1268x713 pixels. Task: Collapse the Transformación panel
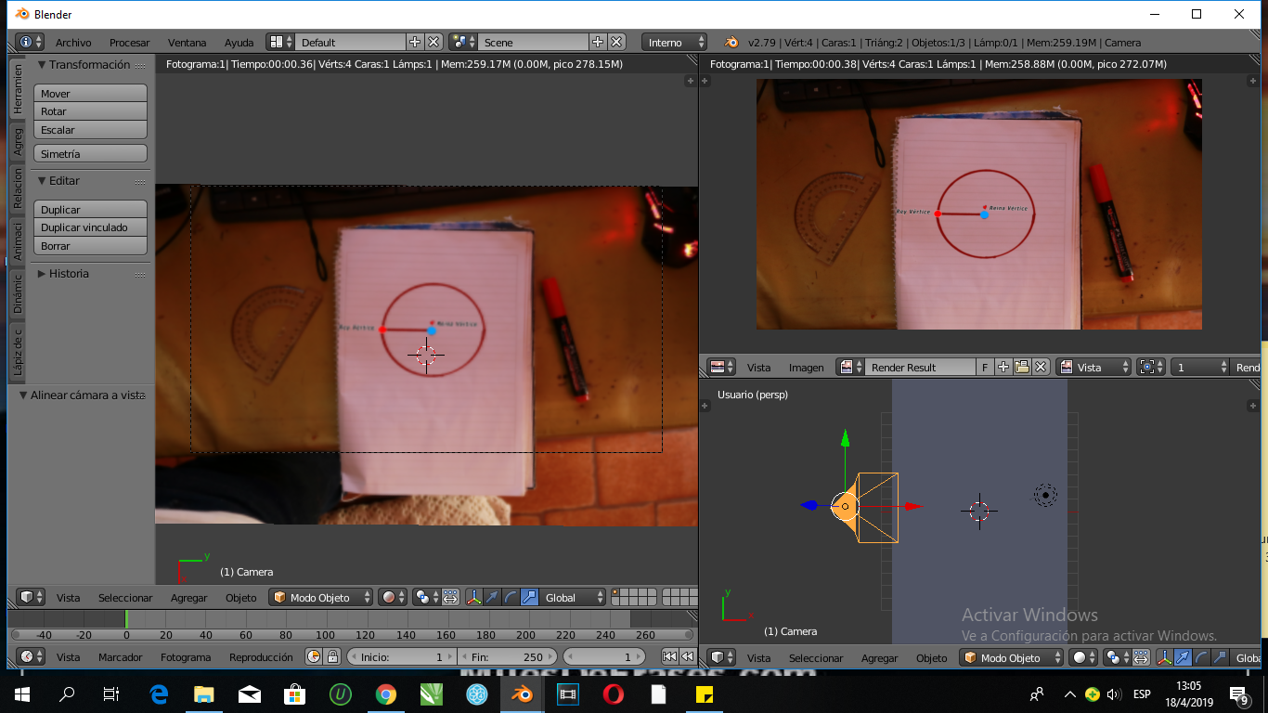click(x=91, y=65)
